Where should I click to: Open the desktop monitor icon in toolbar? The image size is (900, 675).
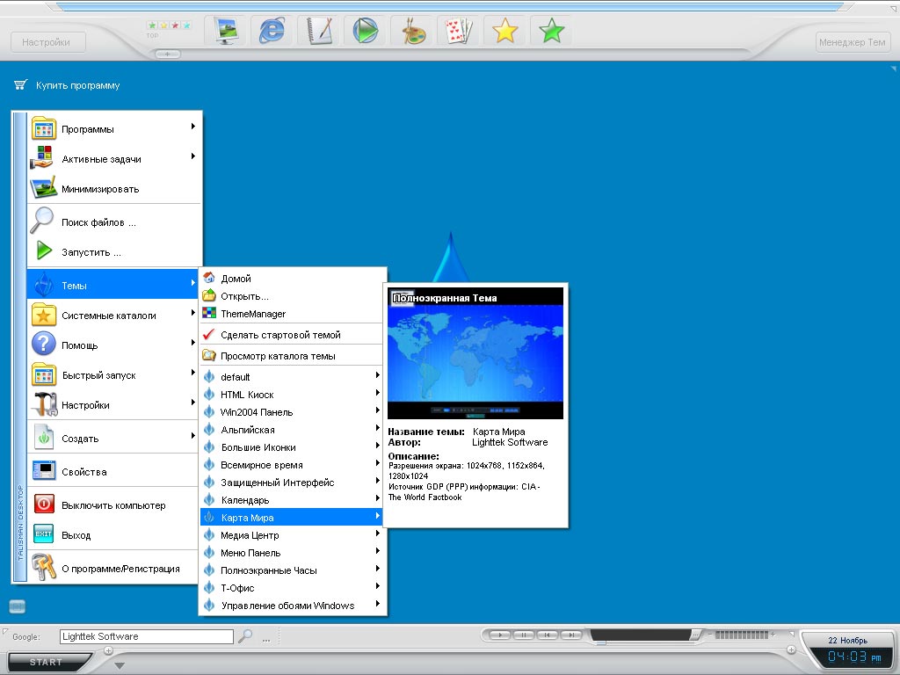(x=225, y=32)
